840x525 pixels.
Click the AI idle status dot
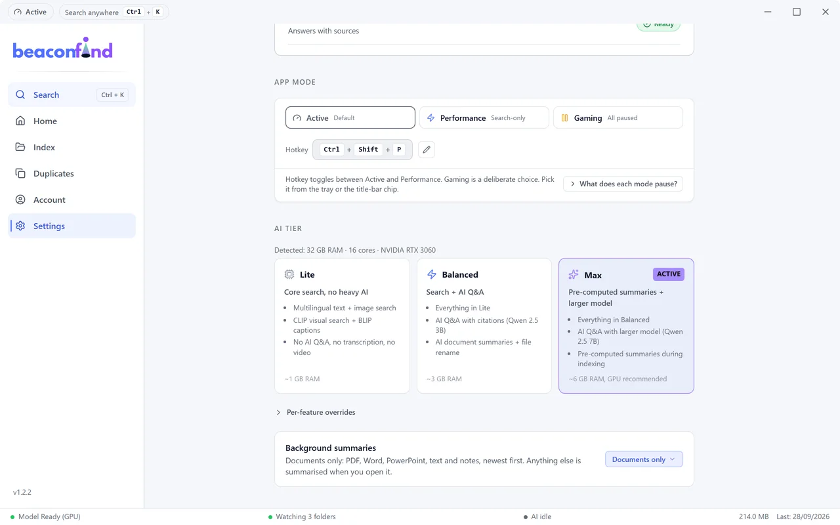(x=526, y=517)
